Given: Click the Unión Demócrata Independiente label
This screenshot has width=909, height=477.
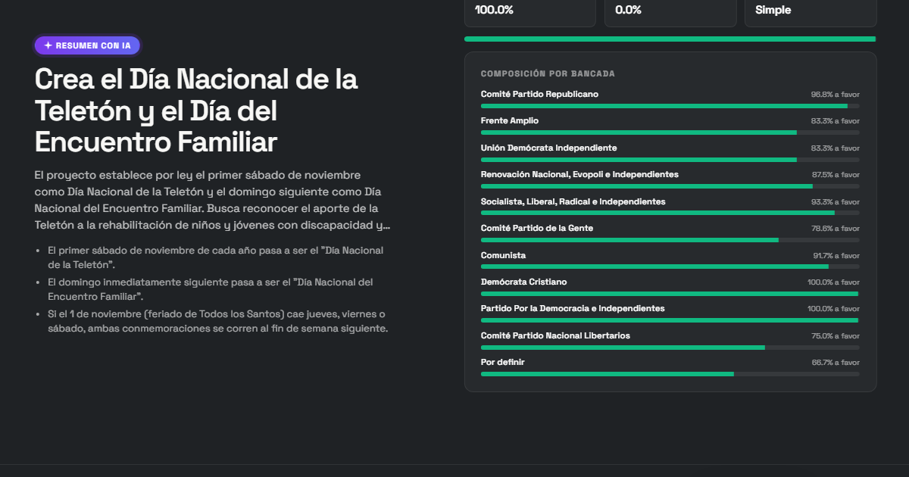Looking at the screenshot, I should coord(548,148).
